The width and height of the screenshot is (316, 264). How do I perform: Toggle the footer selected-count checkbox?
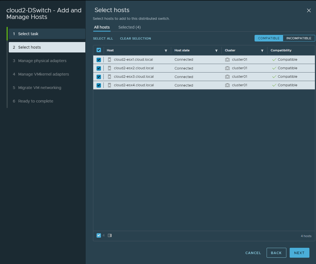(99, 235)
